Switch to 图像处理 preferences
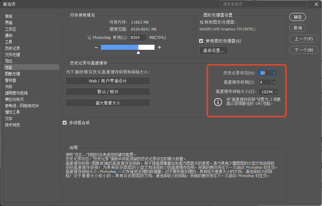322x206 pixels. tap(31, 74)
